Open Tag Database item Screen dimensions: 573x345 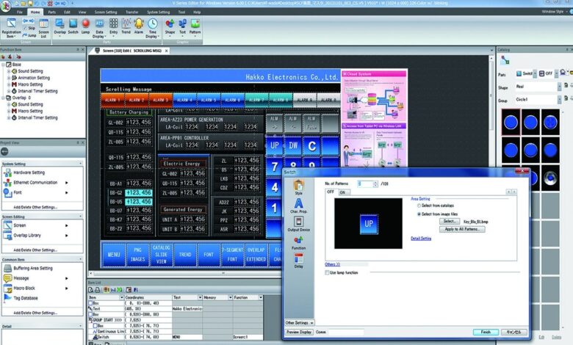(26, 298)
